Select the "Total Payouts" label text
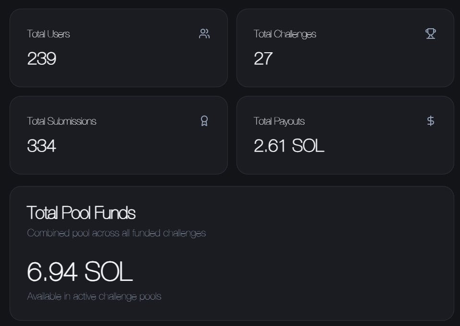 [279, 121]
